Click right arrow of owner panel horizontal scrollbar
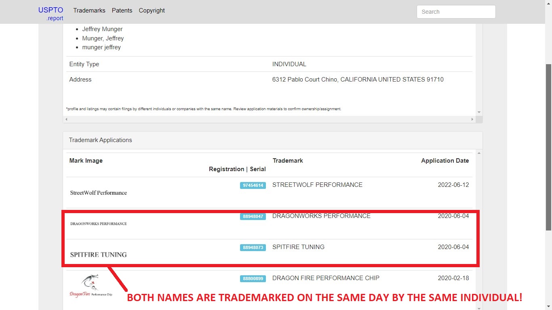Screen dimensions: 552x310 tap(472, 119)
